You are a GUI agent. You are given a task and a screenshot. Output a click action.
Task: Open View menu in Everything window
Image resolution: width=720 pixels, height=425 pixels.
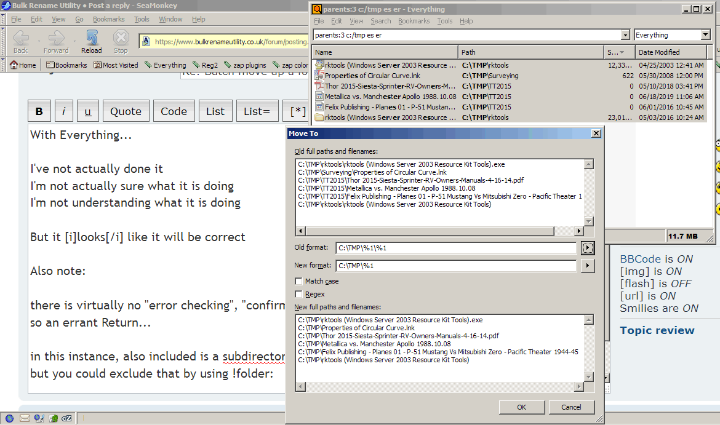pyautogui.click(x=356, y=21)
